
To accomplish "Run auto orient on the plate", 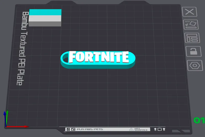I will coord(191,25).
